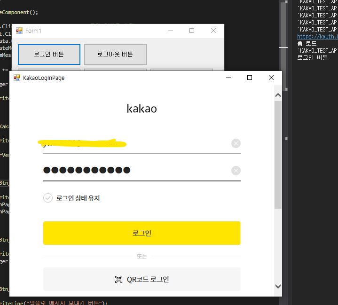Click the KakaoLogInPage vertical scrollbar thumb
The width and height of the screenshot is (338, 305).
tap(278, 155)
